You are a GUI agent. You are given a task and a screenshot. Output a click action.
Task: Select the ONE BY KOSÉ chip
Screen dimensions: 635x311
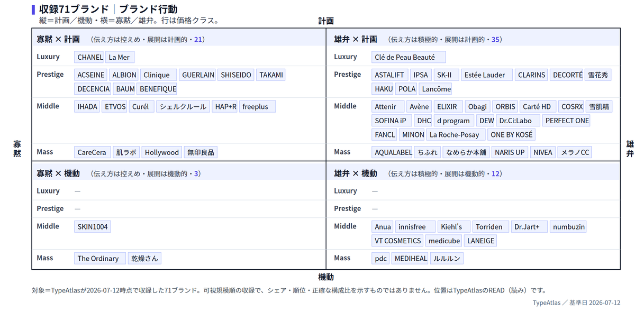click(x=512, y=134)
